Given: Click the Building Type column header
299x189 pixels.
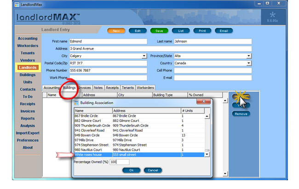Looking at the screenshot, I should point(170,95).
